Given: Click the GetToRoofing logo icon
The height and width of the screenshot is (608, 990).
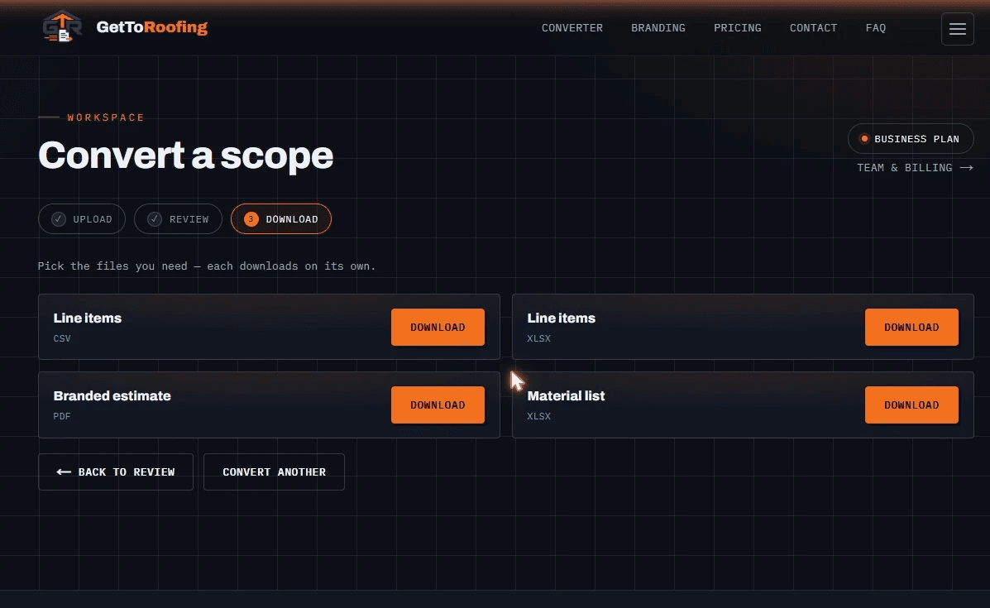Looking at the screenshot, I should tap(62, 27).
